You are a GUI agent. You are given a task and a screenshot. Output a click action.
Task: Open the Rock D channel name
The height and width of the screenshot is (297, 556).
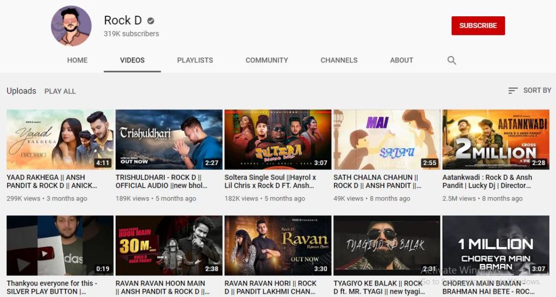123,21
